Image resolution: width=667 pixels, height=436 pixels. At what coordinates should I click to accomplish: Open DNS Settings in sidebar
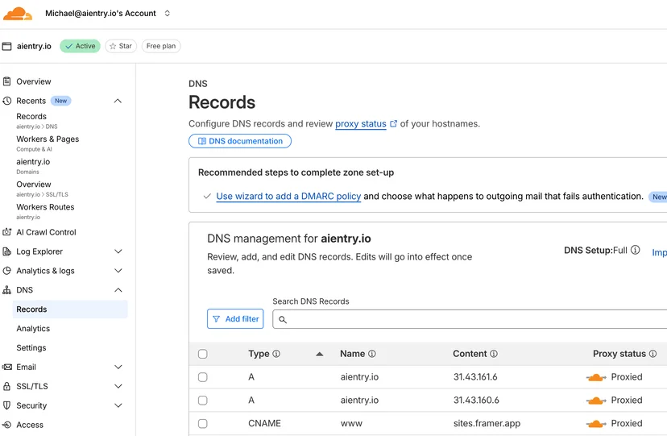tap(31, 347)
